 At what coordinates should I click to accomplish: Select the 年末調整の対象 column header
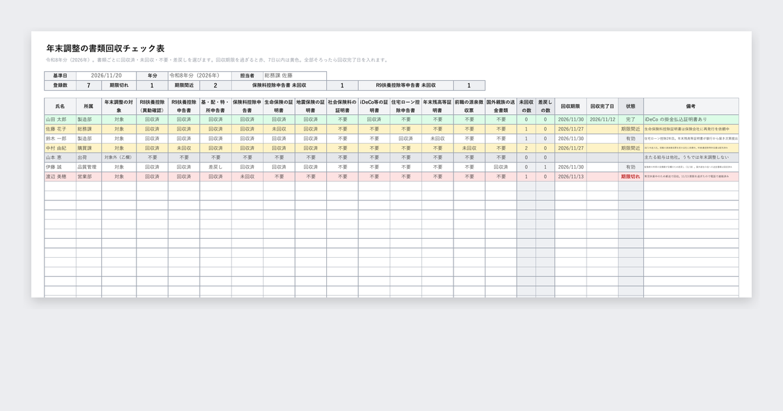click(119, 106)
